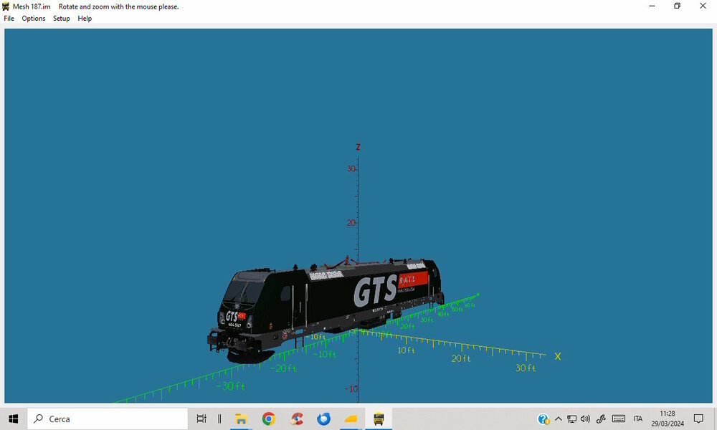Open the Help menu
Image resolution: width=717 pixels, height=430 pixels.
(x=85, y=19)
